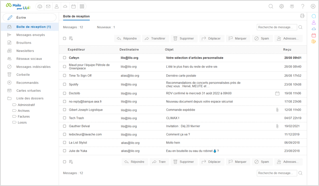Image resolution: width=319 pixels, height=186 pixels.
Task: Click the question mark help icon
Action: tap(303, 6)
